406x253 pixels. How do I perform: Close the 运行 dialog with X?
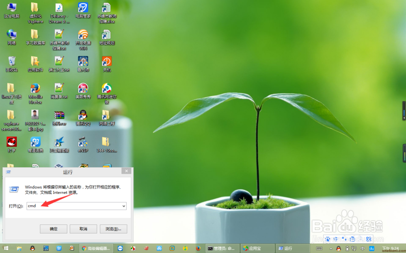126,171
